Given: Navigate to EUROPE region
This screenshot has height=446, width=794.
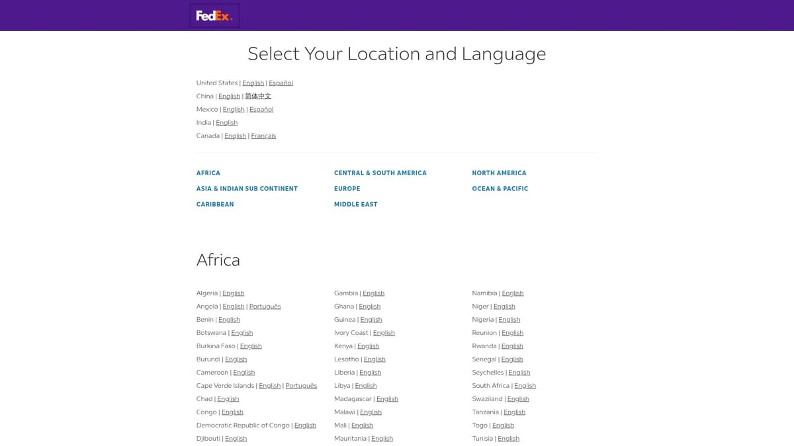Looking at the screenshot, I should (347, 188).
